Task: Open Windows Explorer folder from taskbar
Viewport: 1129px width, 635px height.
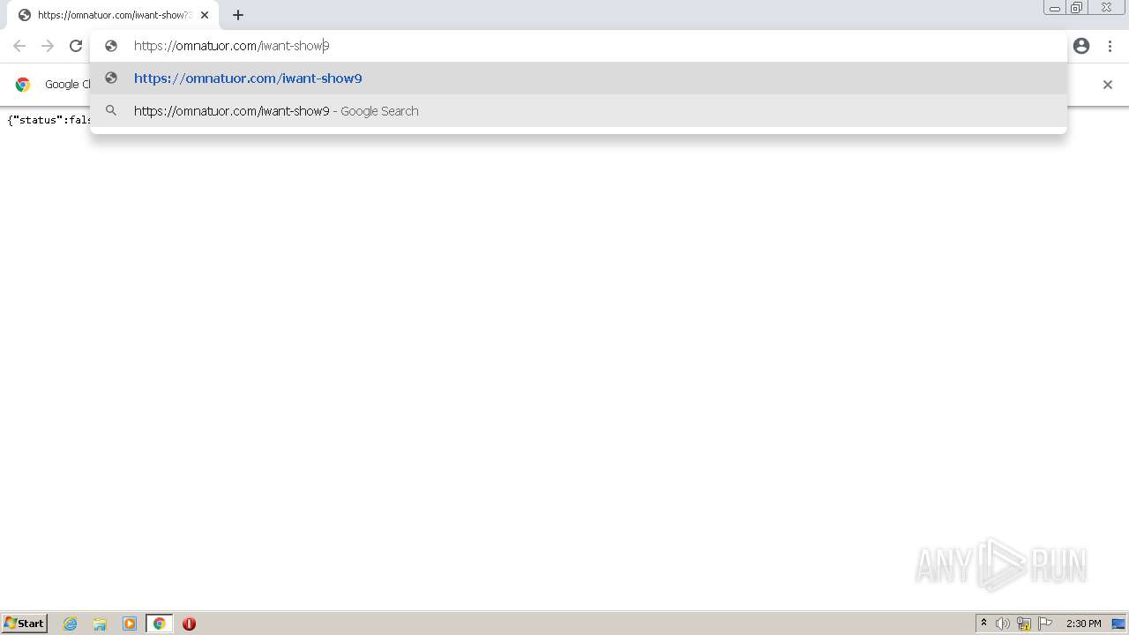Action: point(100,624)
